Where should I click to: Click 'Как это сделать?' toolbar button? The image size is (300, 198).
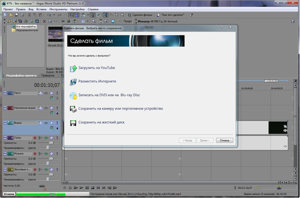[x=171, y=15]
